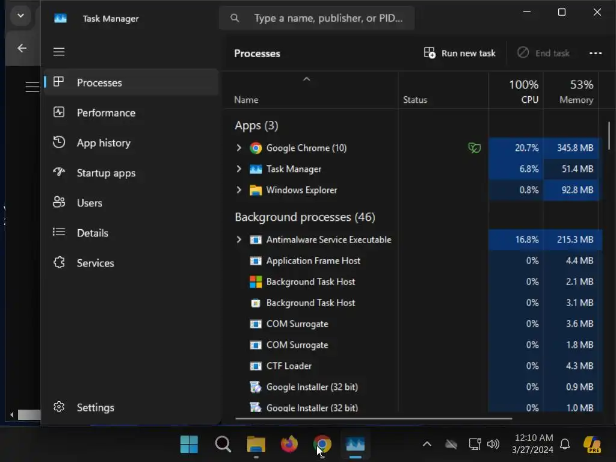The width and height of the screenshot is (616, 462).
Task: Expand the Google Chrome (10) process group
Action: (x=239, y=148)
